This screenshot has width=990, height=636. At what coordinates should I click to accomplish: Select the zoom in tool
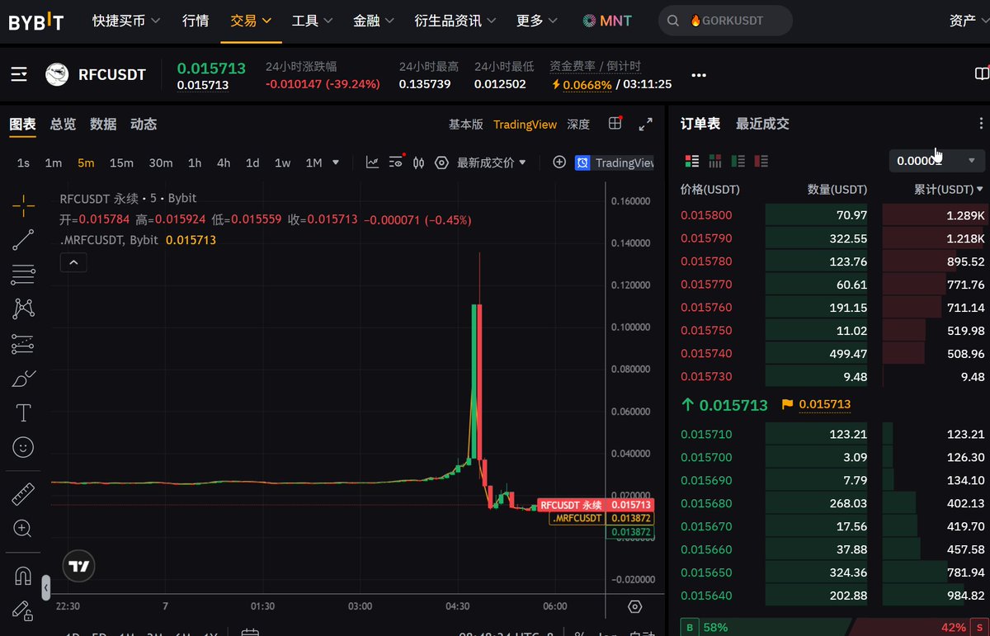click(x=23, y=529)
